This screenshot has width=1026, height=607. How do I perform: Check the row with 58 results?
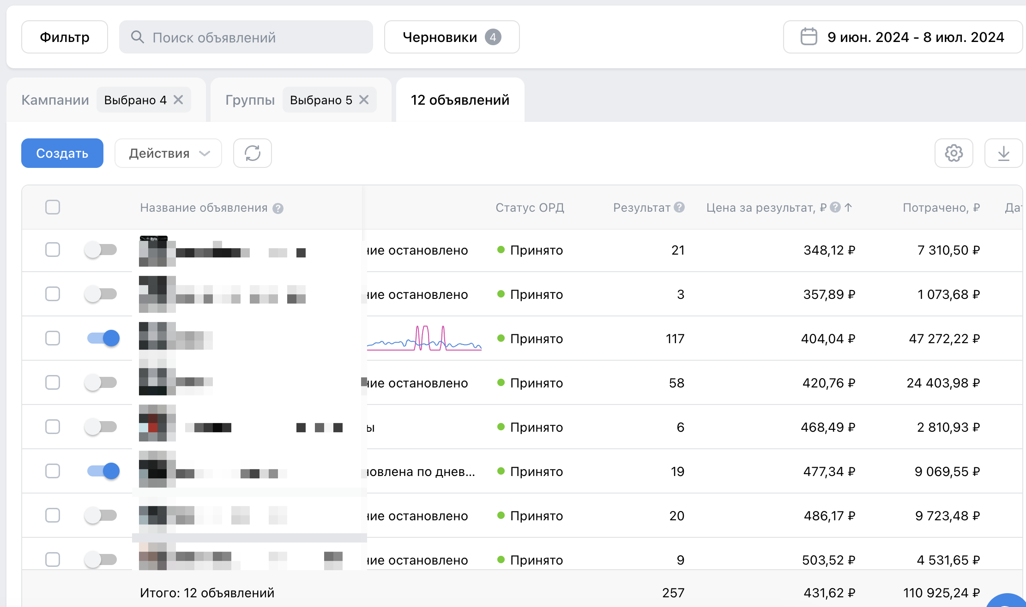(x=53, y=382)
